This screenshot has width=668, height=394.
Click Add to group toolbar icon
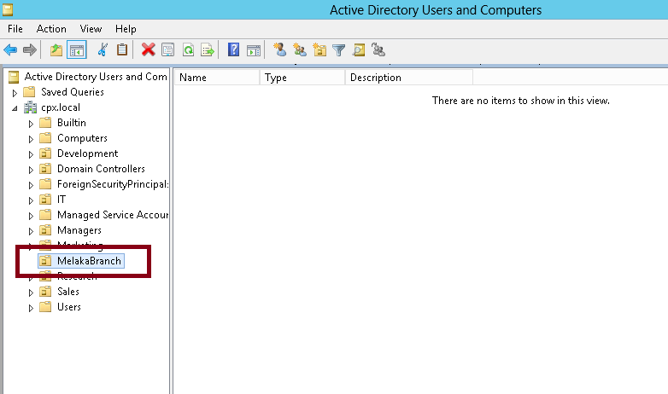click(378, 49)
